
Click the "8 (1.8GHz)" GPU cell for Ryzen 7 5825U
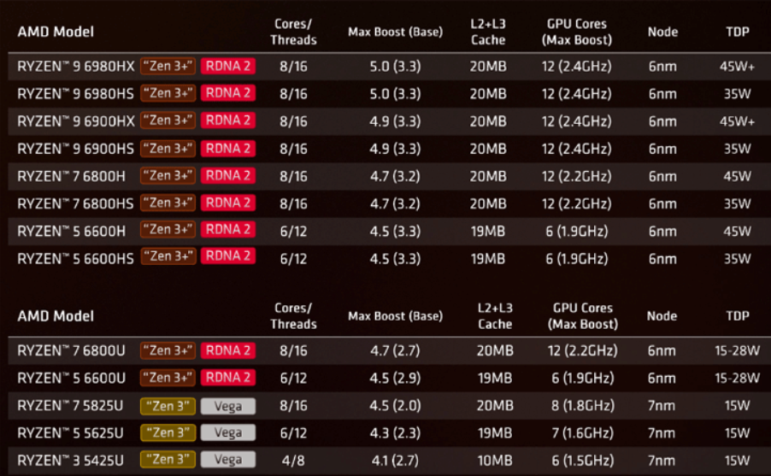[x=583, y=406]
